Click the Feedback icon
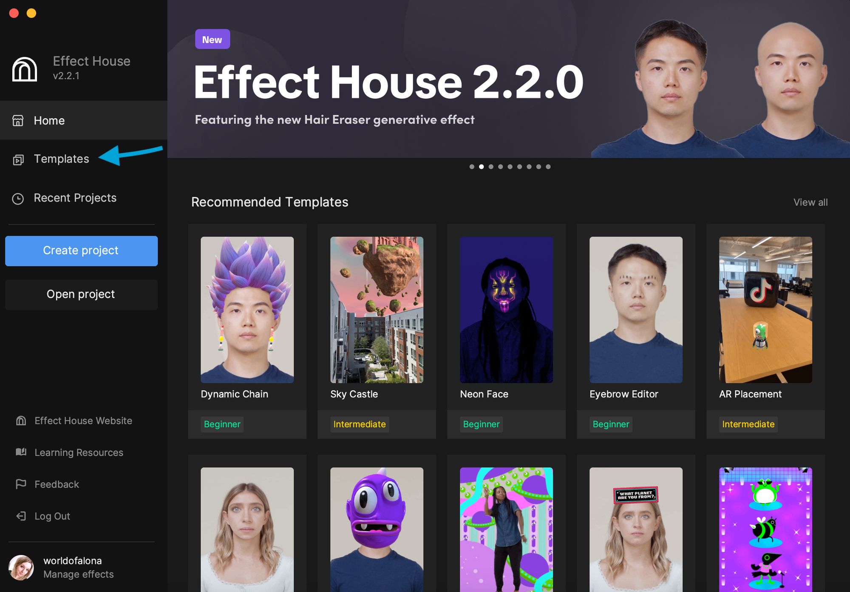This screenshot has width=850, height=592. [21, 484]
